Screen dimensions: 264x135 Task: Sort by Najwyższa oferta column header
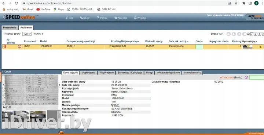click(x=219, y=41)
